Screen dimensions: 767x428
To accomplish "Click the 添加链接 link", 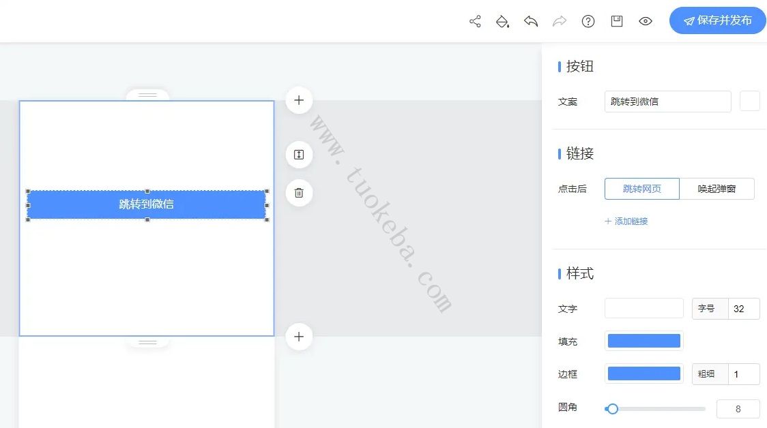I will [626, 221].
